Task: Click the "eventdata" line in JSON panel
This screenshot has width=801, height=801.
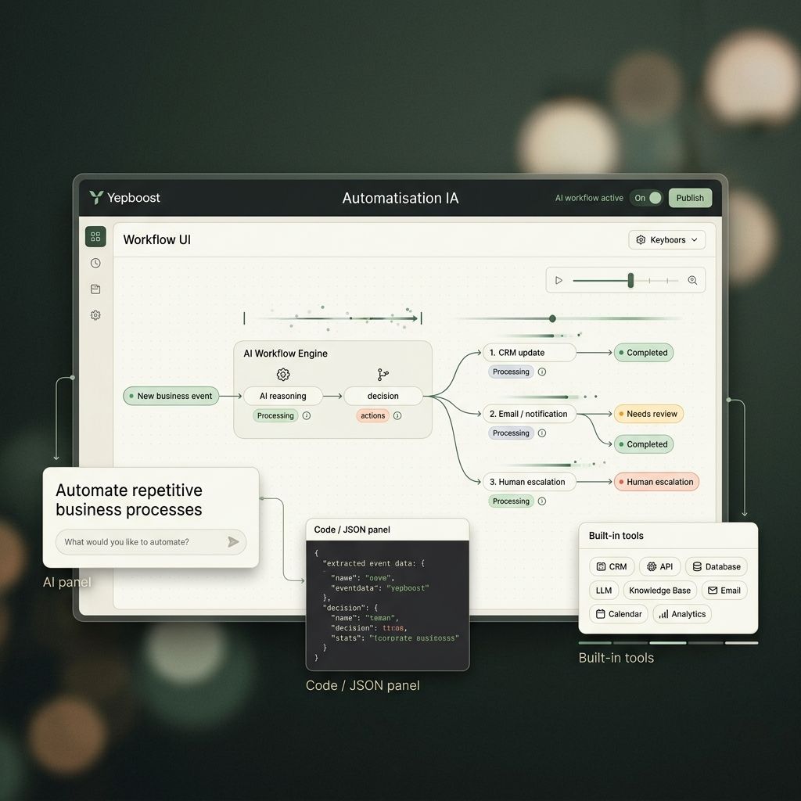Action: 379,588
